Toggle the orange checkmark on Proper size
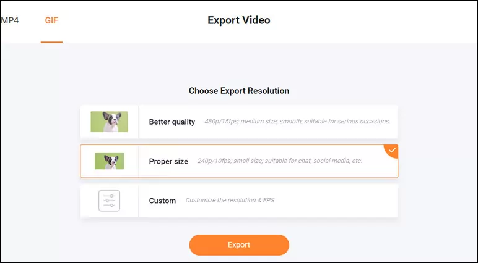 coord(391,151)
